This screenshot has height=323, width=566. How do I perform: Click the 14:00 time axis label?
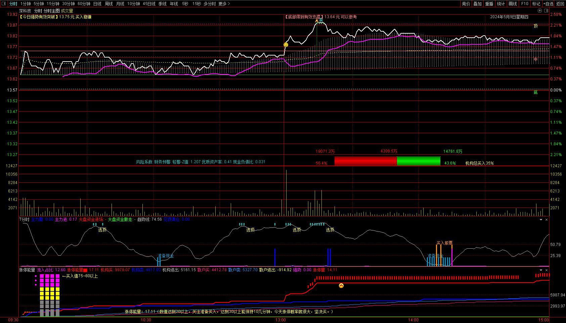click(x=413, y=320)
